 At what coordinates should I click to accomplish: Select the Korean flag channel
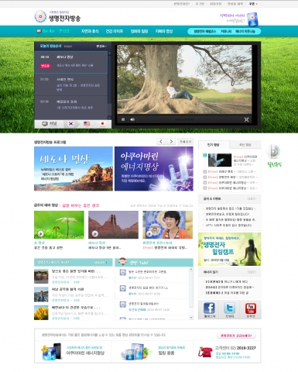(x=70, y=124)
